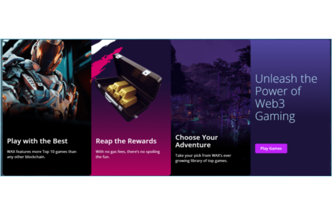Click the Choose Your Adventure heading
Screen dimensions: 332x215
tap(196, 141)
